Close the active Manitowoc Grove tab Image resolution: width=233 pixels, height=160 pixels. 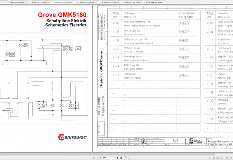(77, 3)
